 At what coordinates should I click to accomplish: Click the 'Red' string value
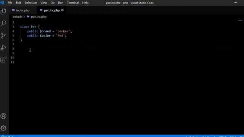60,35
